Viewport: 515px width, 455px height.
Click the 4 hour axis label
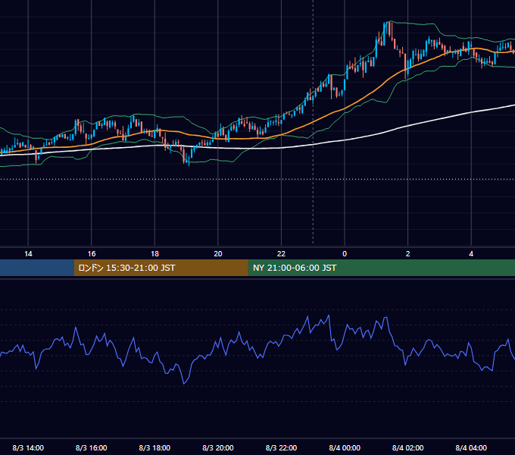(471, 254)
